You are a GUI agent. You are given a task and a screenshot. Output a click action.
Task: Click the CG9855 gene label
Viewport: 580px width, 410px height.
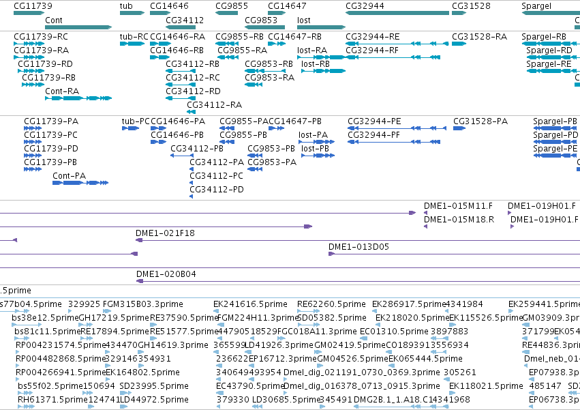[232, 6]
